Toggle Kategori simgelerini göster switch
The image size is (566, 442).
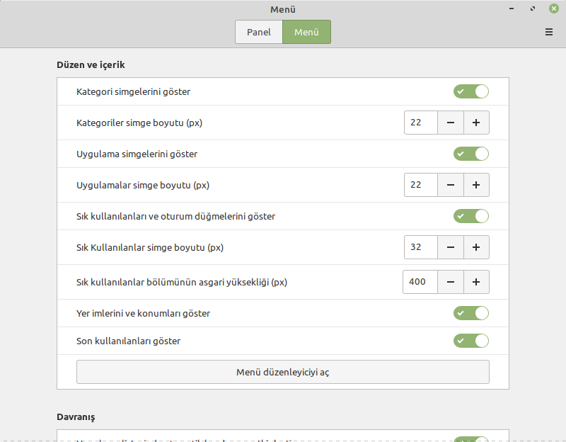point(471,91)
